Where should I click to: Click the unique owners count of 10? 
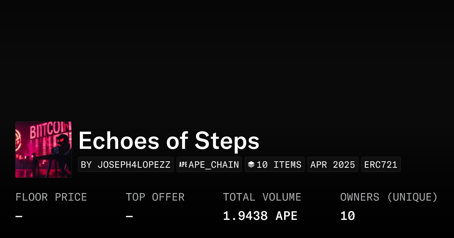click(347, 216)
